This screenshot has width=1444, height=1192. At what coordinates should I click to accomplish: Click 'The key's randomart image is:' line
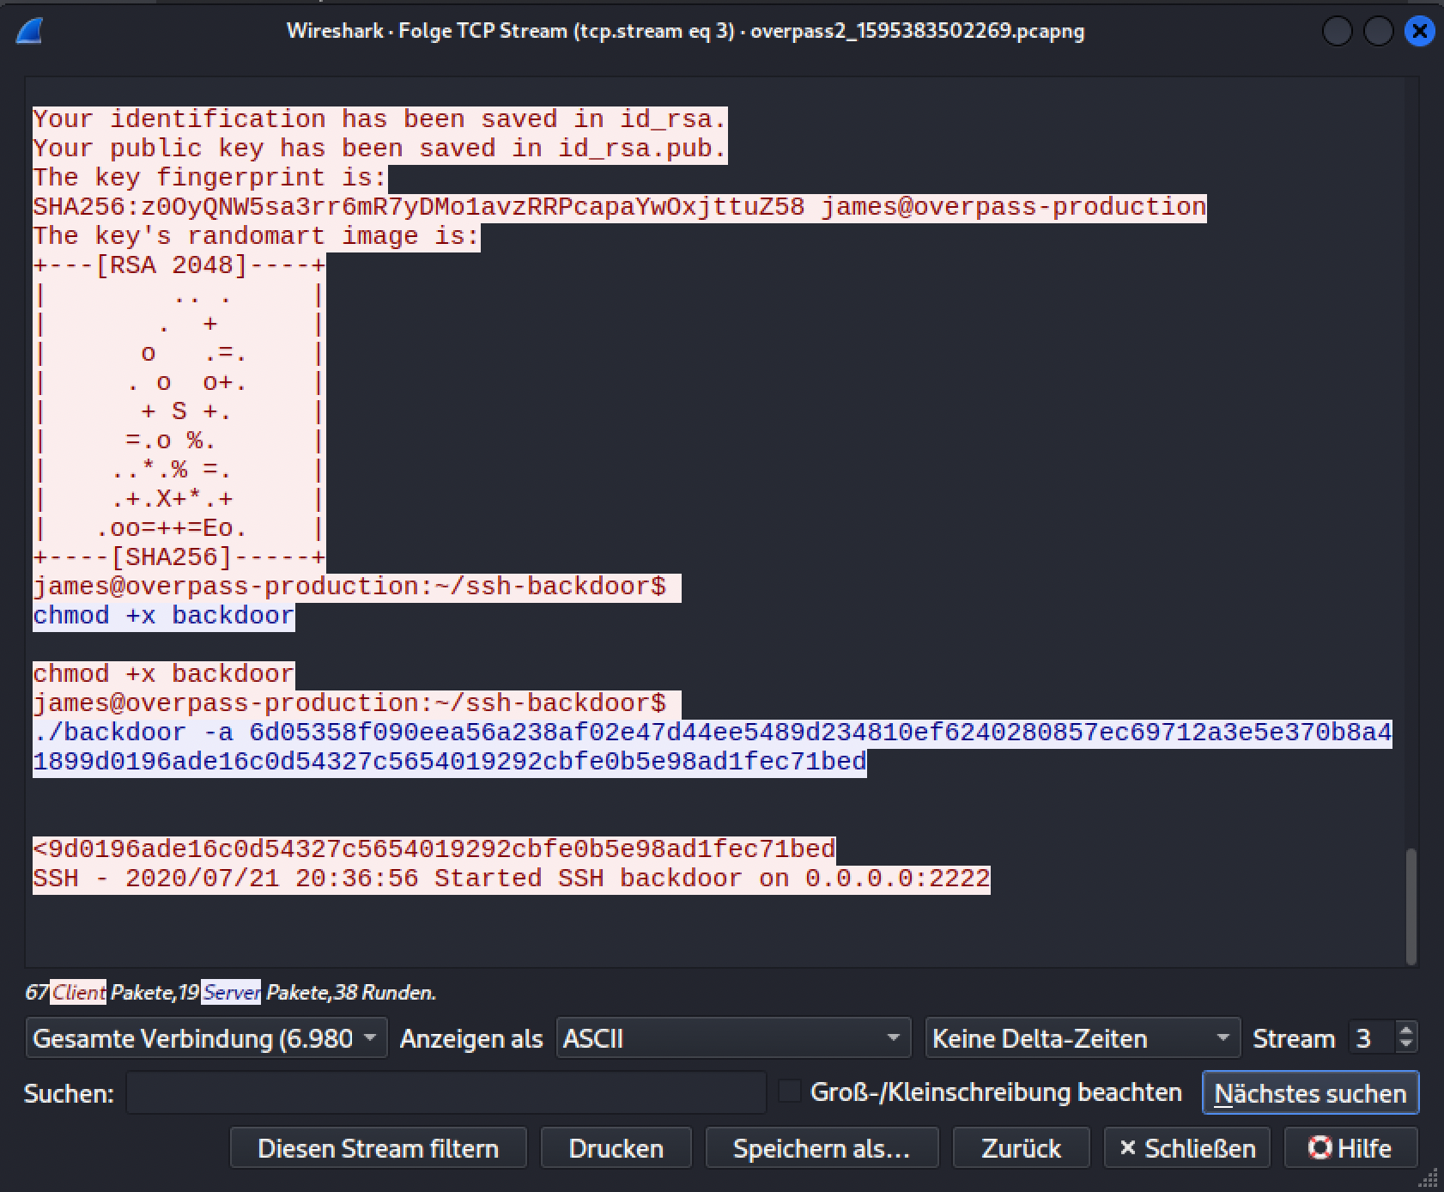(x=256, y=236)
